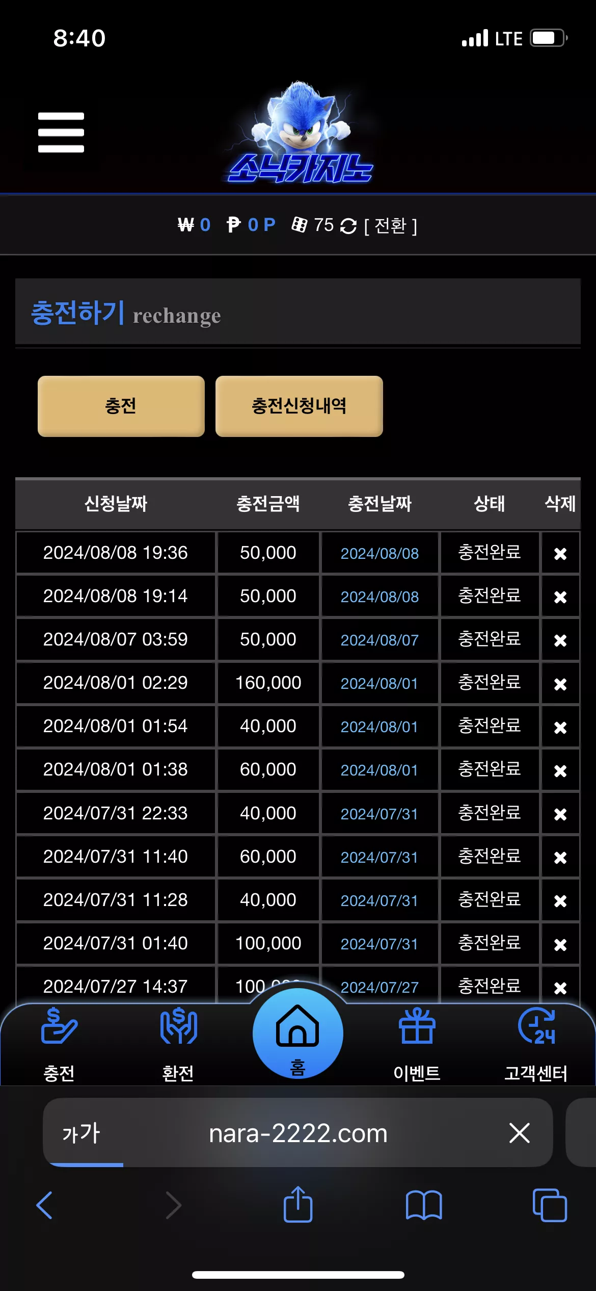Tap the refresh balance icon

[348, 226]
